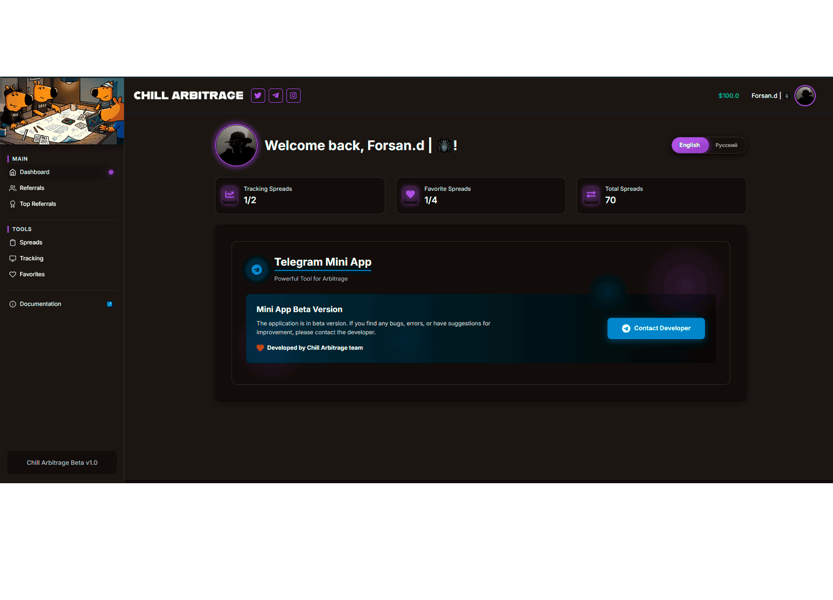
Task: Click the $100.0 balance in header
Action: click(x=728, y=96)
